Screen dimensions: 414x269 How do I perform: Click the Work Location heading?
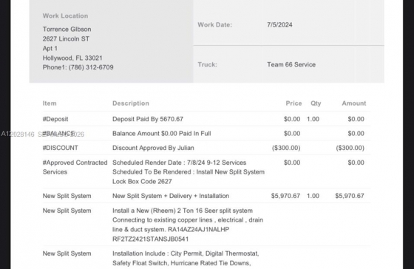[65, 16]
